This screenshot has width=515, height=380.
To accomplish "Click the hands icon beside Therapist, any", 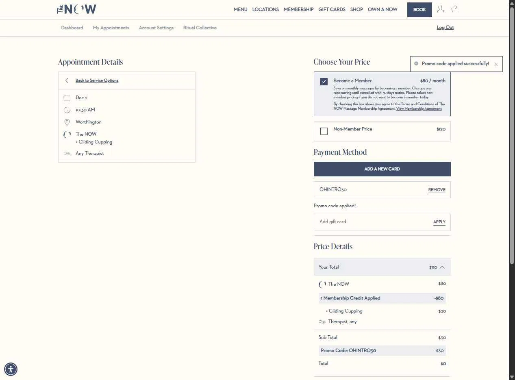I will tap(322, 322).
